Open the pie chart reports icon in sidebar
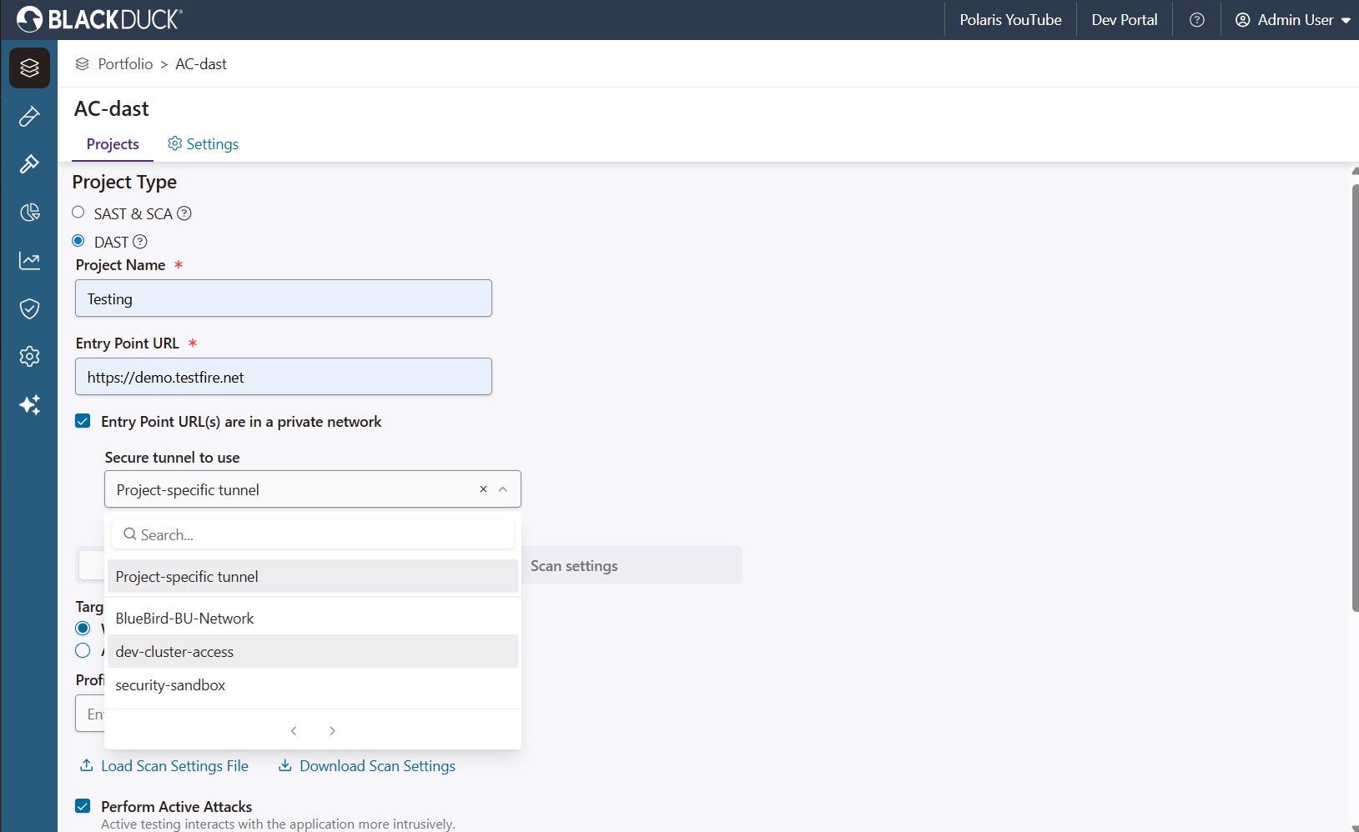1359x832 pixels. click(29, 213)
